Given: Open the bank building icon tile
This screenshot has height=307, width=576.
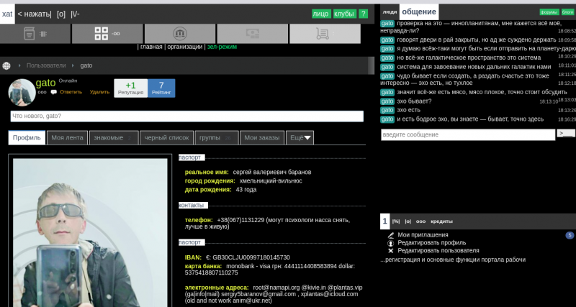Looking at the screenshot, I should [179, 34].
